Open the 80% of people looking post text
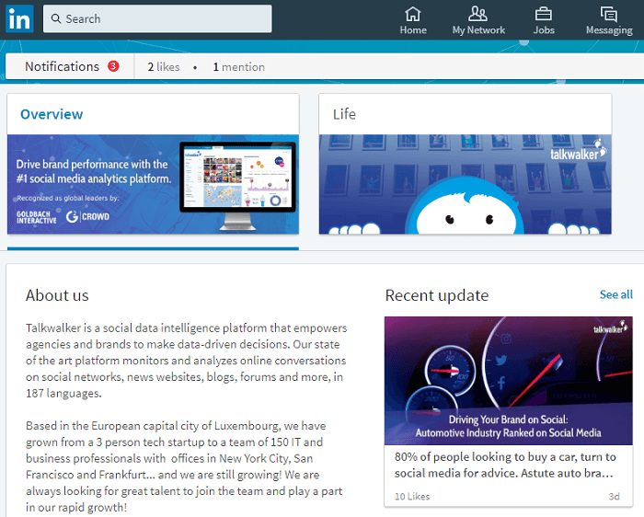644x517 pixels. 505,465
